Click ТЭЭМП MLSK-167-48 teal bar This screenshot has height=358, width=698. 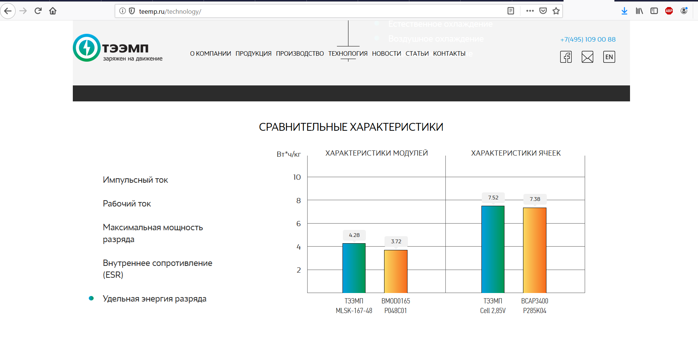[x=354, y=268]
